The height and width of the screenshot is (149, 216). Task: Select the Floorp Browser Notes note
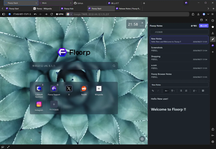coord(179,75)
